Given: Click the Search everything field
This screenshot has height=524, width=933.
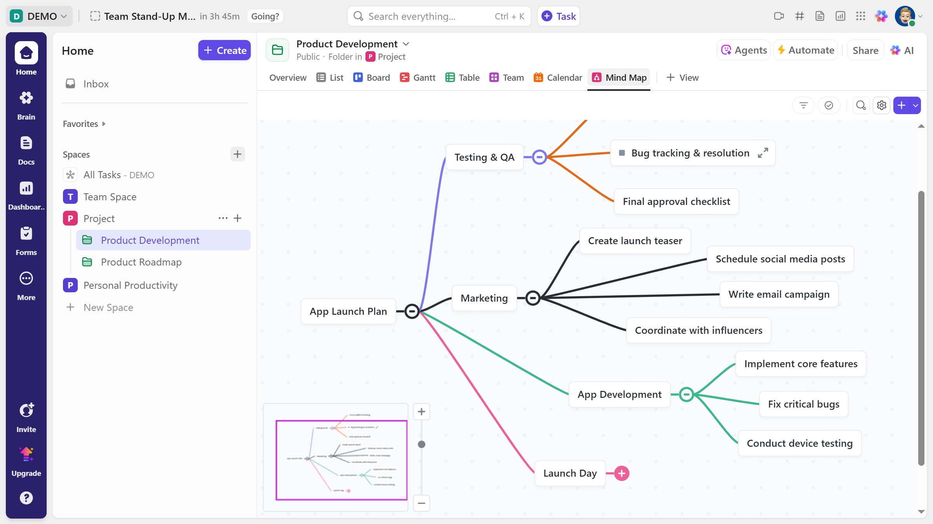Looking at the screenshot, I should [x=428, y=16].
